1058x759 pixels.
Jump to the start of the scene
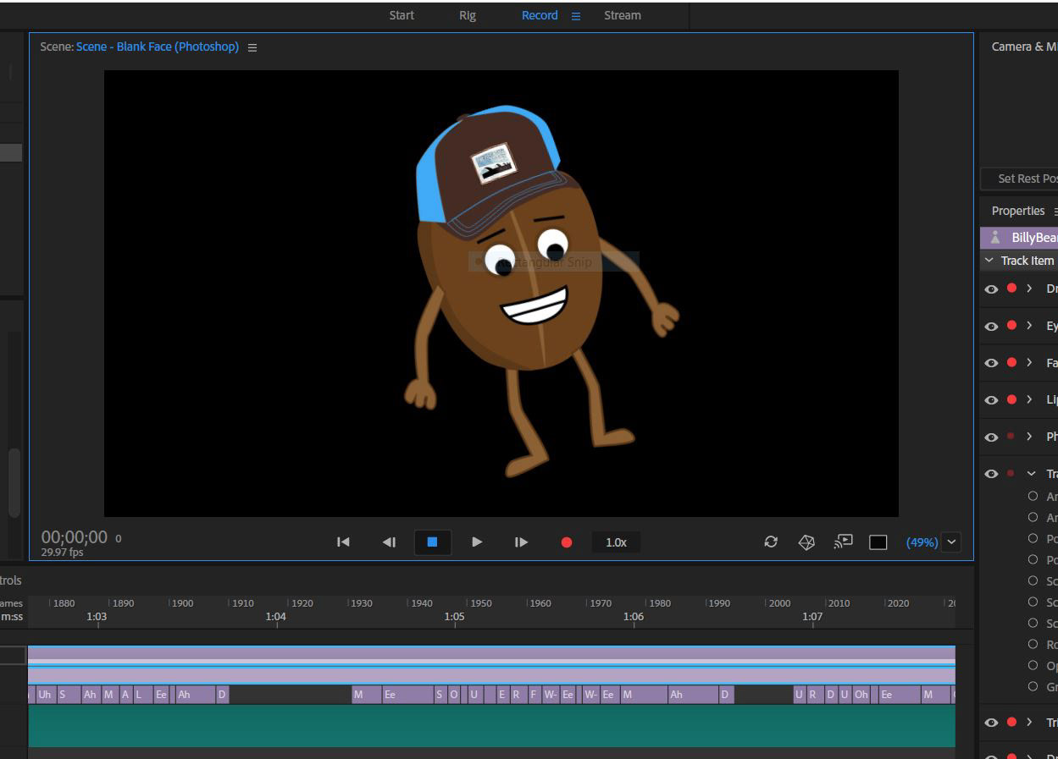(x=343, y=542)
